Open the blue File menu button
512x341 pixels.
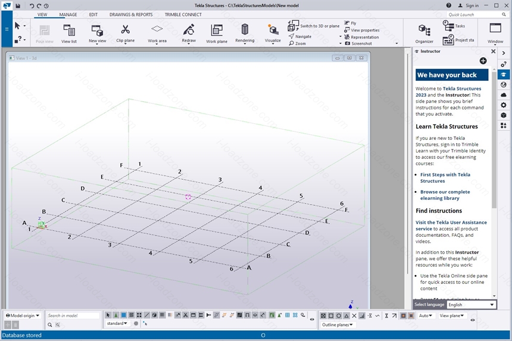click(7, 29)
